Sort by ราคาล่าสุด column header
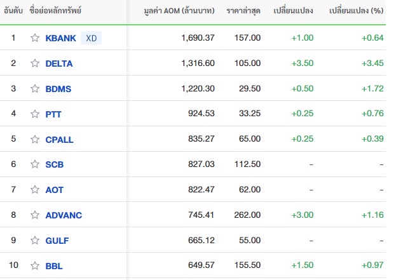The height and width of the screenshot is (280, 396). click(243, 11)
